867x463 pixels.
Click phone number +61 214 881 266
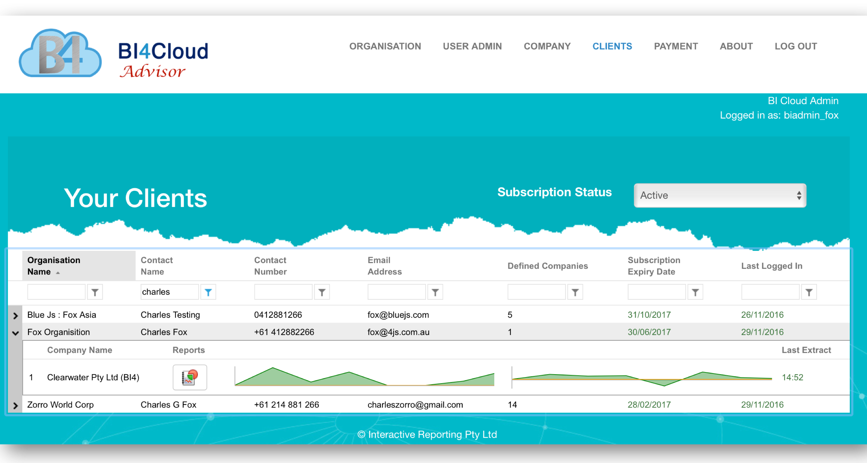click(x=286, y=405)
